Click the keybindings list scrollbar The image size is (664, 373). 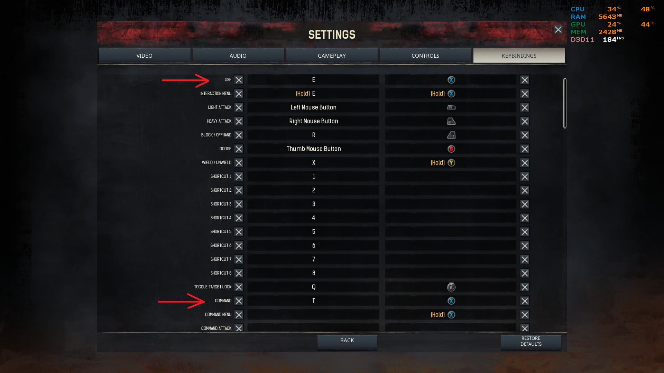point(565,103)
